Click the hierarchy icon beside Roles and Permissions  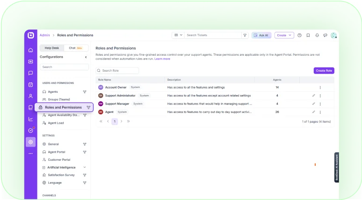[x=89, y=107]
